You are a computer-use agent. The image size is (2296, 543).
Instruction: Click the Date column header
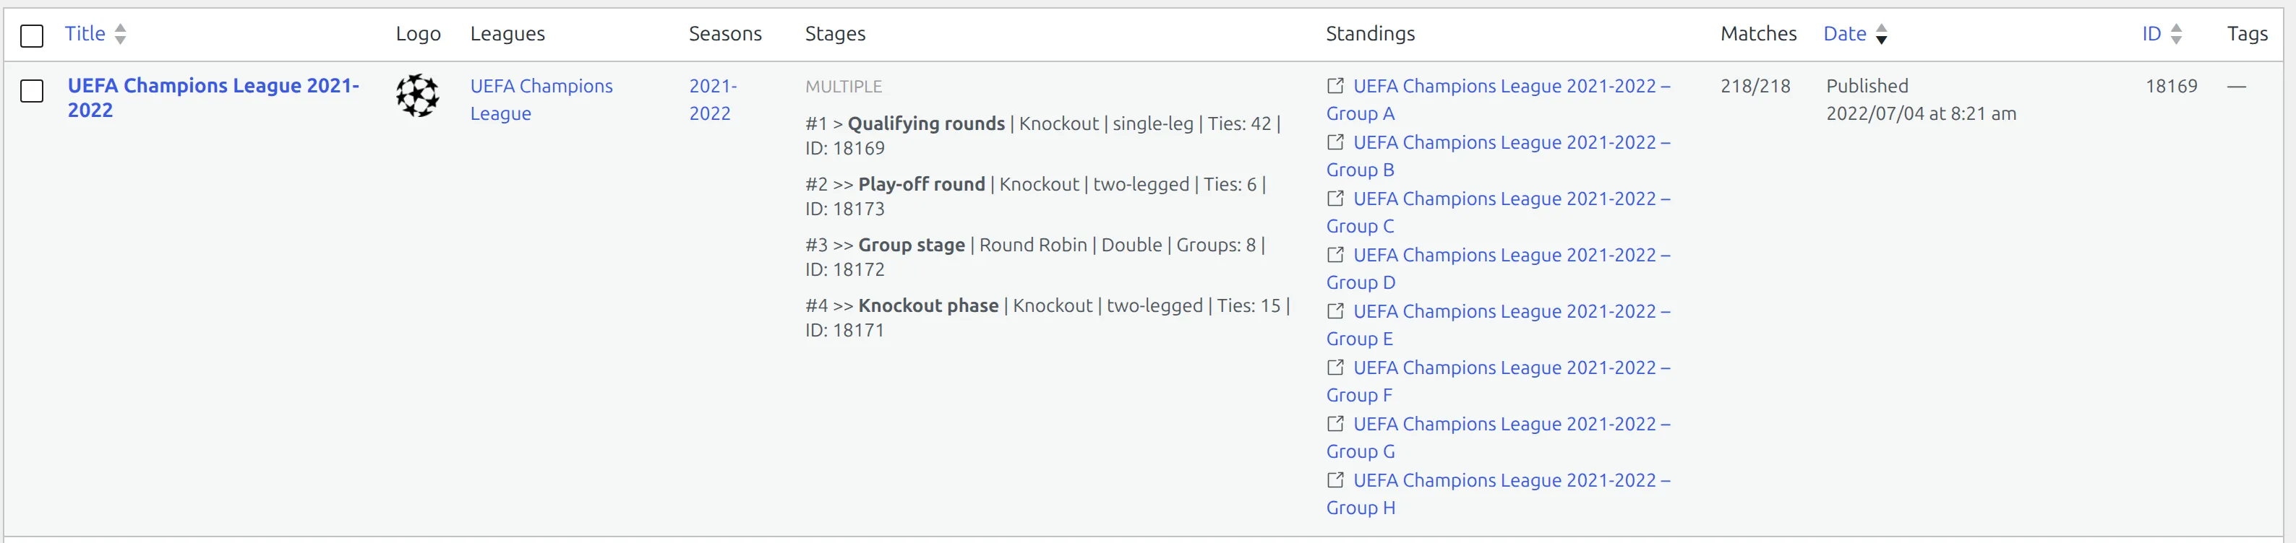coord(1845,34)
